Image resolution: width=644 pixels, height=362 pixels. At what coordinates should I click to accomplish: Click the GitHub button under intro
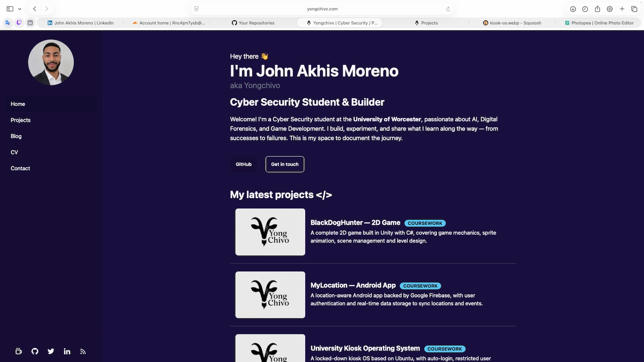click(243, 164)
